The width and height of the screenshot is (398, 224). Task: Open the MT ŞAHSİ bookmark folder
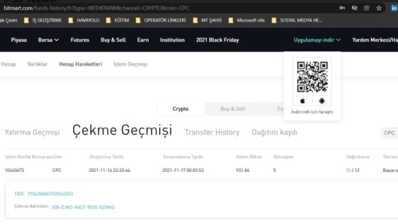[207, 20]
